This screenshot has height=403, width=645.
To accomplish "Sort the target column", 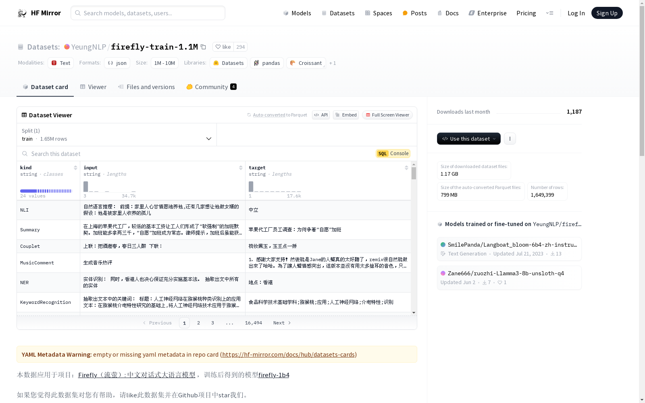I will 406,168.
